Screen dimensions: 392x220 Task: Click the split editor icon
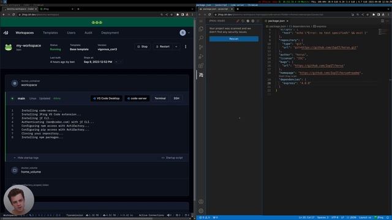click(382, 21)
